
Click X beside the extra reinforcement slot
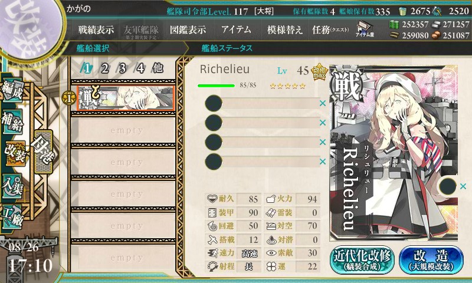463,186
